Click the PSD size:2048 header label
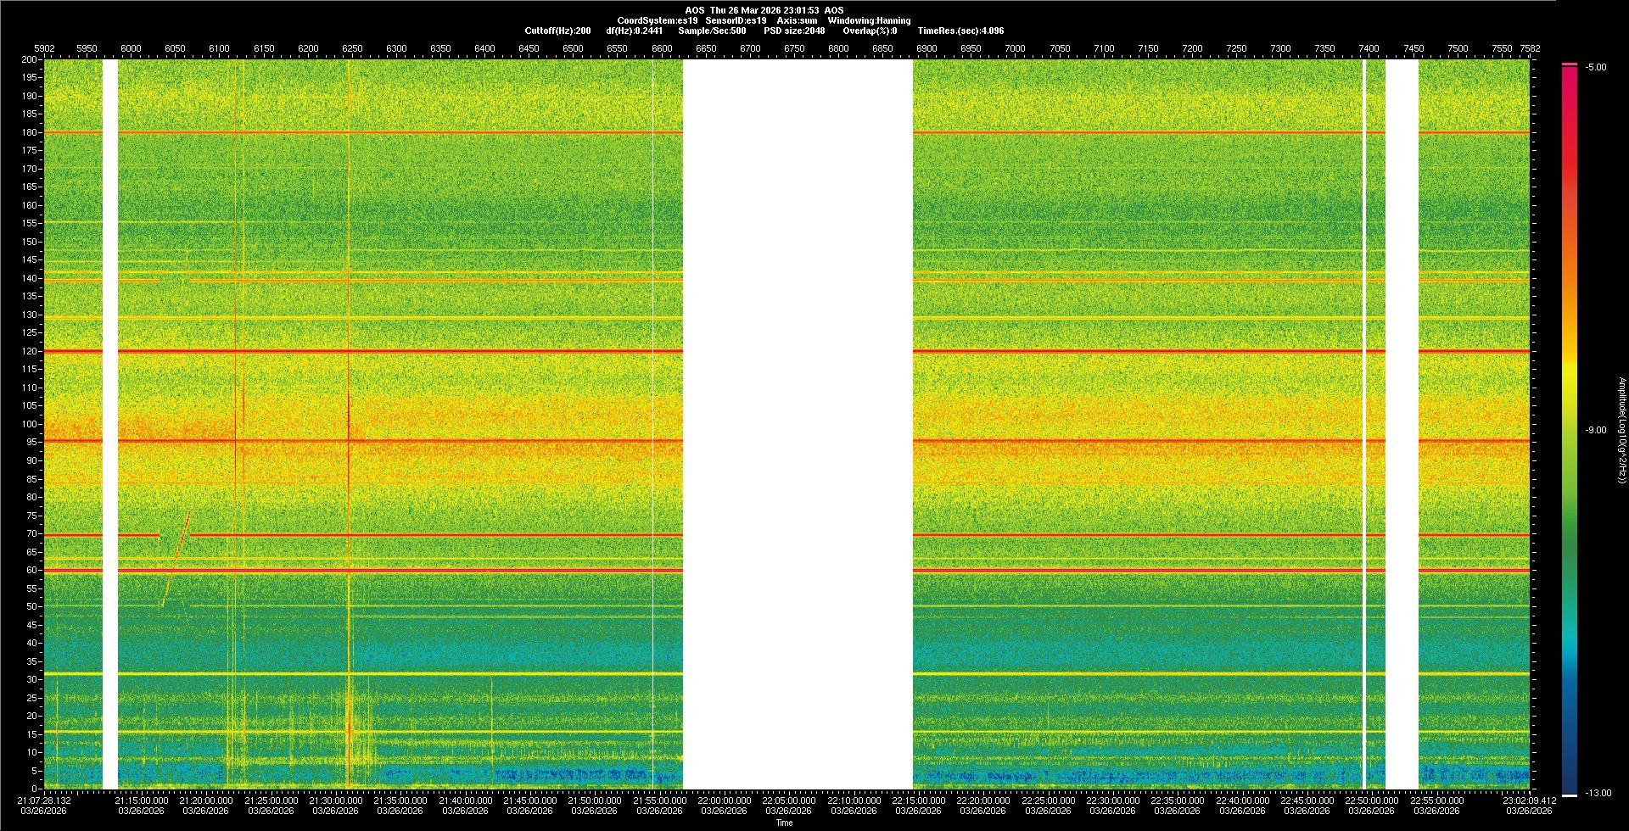This screenshot has width=1629, height=831. click(x=794, y=31)
